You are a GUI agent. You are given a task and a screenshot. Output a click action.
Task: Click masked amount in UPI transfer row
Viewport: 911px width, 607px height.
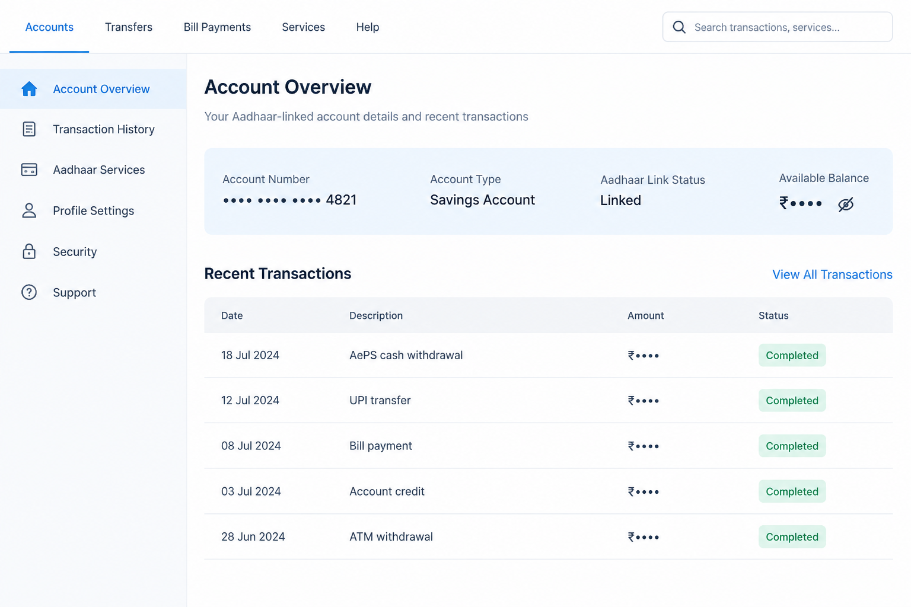click(x=644, y=401)
